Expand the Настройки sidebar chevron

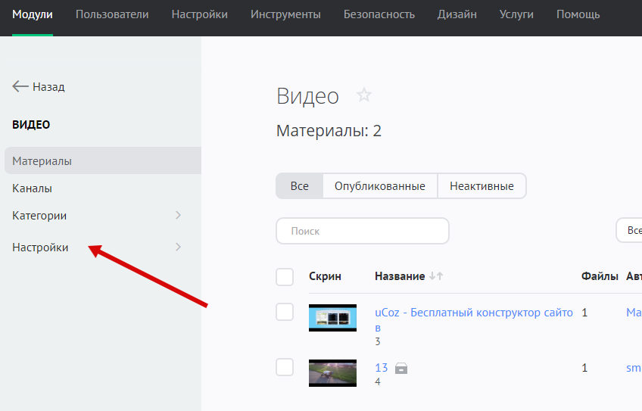point(179,248)
